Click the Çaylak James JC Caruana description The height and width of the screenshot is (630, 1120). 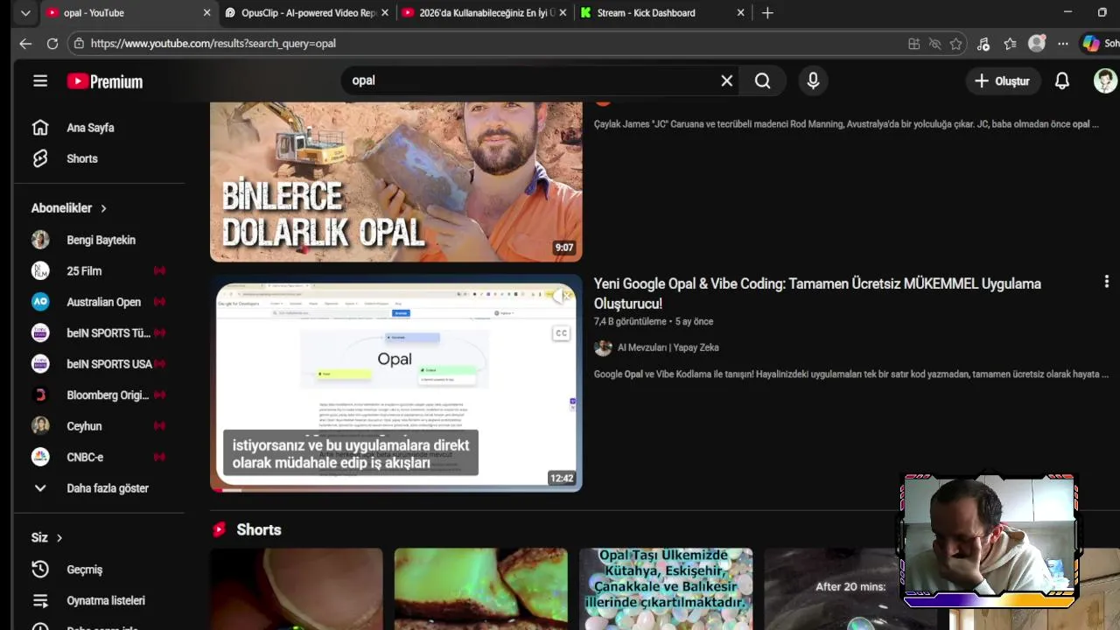pyautogui.click(x=846, y=124)
